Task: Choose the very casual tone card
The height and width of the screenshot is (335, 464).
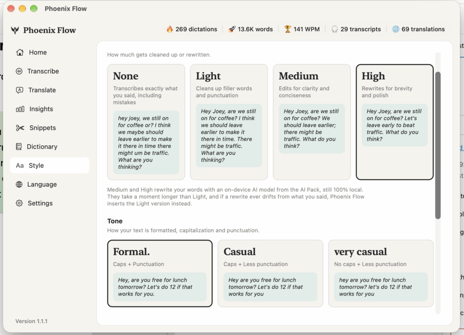Action: (381, 273)
